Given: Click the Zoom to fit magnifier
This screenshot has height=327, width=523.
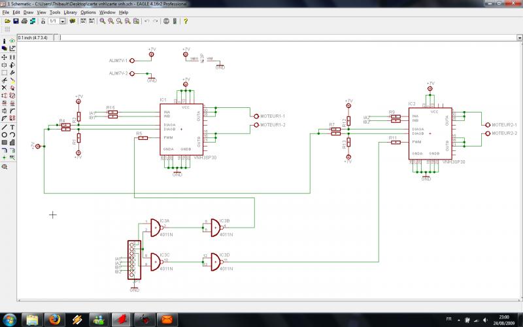Looking at the screenshot, I should pyautogui.click(x=103, y=21).
